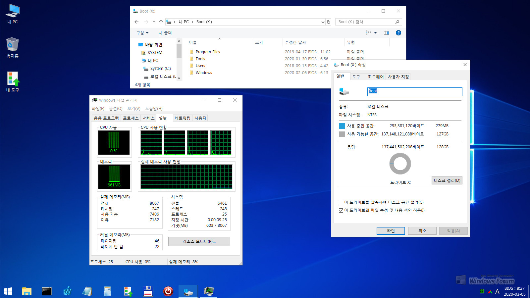Toggle the Explorer preview pane icon
530x298 pixels.
(387, 33)
